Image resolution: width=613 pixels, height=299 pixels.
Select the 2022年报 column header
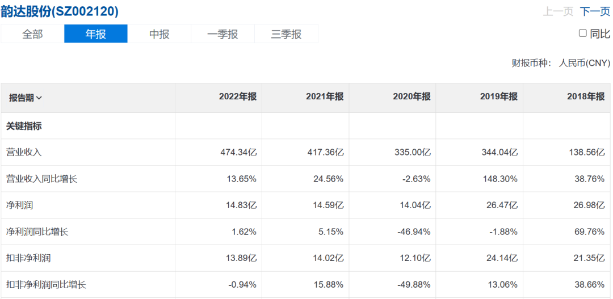click(x=237, y=97)
